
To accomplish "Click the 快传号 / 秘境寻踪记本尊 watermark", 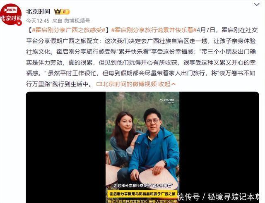I will tap(219, 197).
